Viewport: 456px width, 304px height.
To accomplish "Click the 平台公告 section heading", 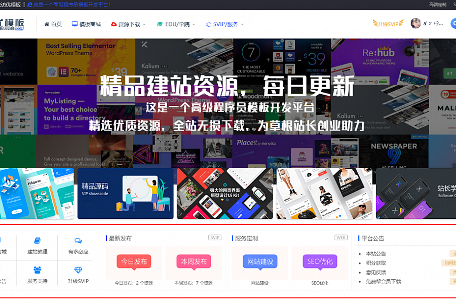I will [373, 239].
